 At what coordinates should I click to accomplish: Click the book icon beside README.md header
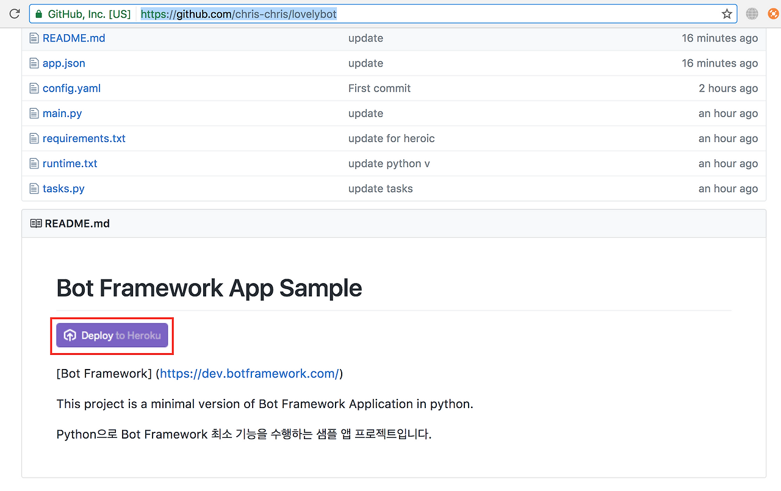35,223
